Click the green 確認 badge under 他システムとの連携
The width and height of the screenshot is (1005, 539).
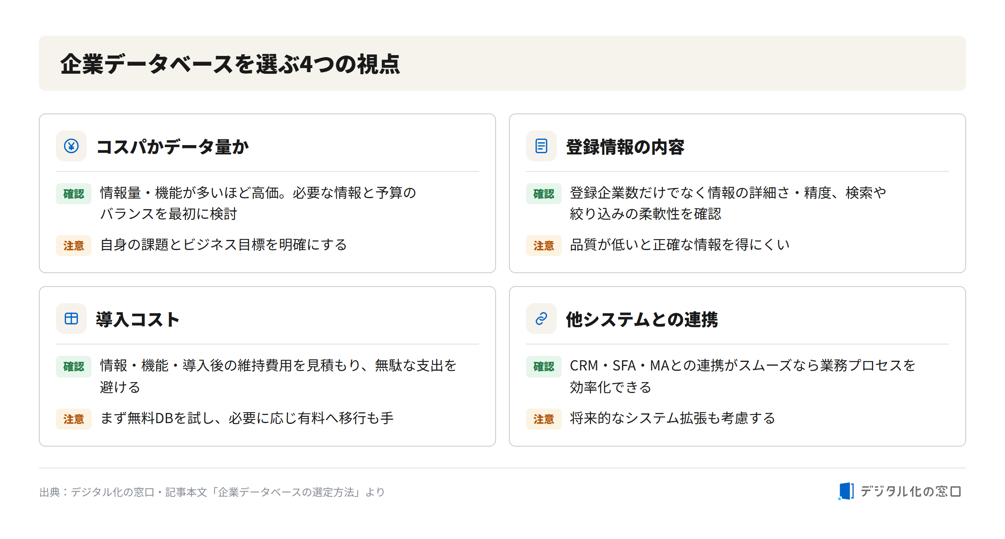click(x=544, y=366)
